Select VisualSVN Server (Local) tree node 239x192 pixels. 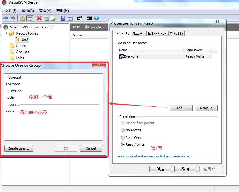pos(32,27)
